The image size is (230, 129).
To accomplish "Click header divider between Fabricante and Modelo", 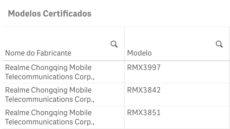I will pos(124,44).
